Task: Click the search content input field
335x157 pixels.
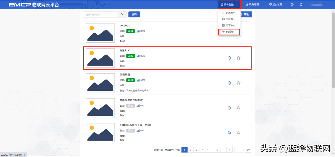Action: tap(100, 14)
